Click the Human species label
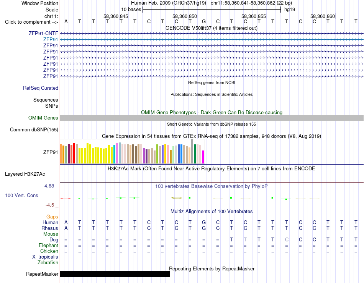The height and width of the screenshot is (283, 364). (50, 222)
